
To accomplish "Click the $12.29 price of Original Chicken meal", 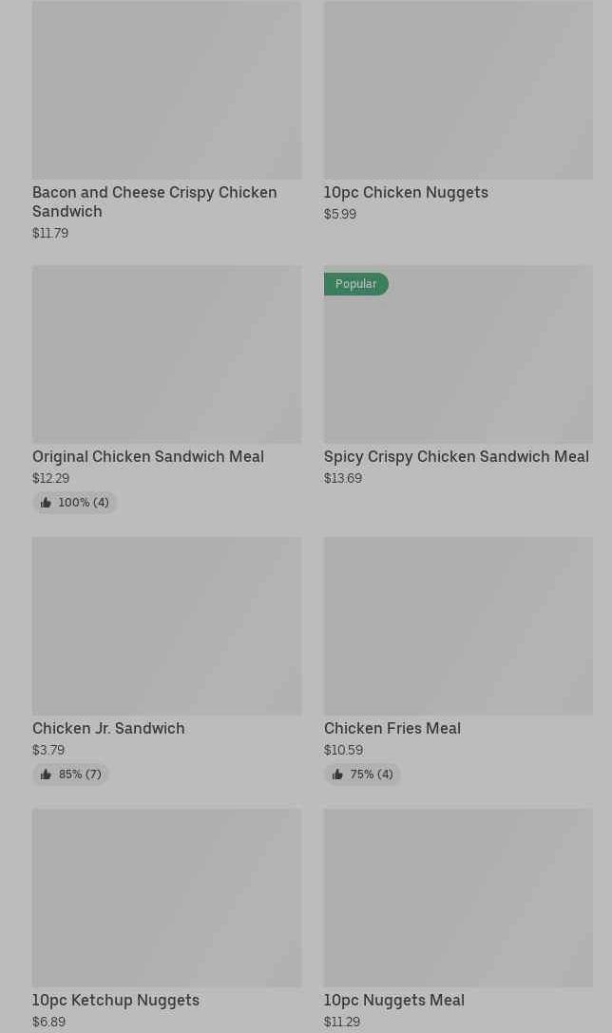I will click(x=50, y=478).
